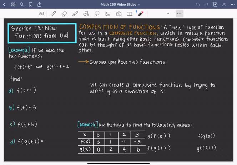Insert an image with the photo tool

108,14
